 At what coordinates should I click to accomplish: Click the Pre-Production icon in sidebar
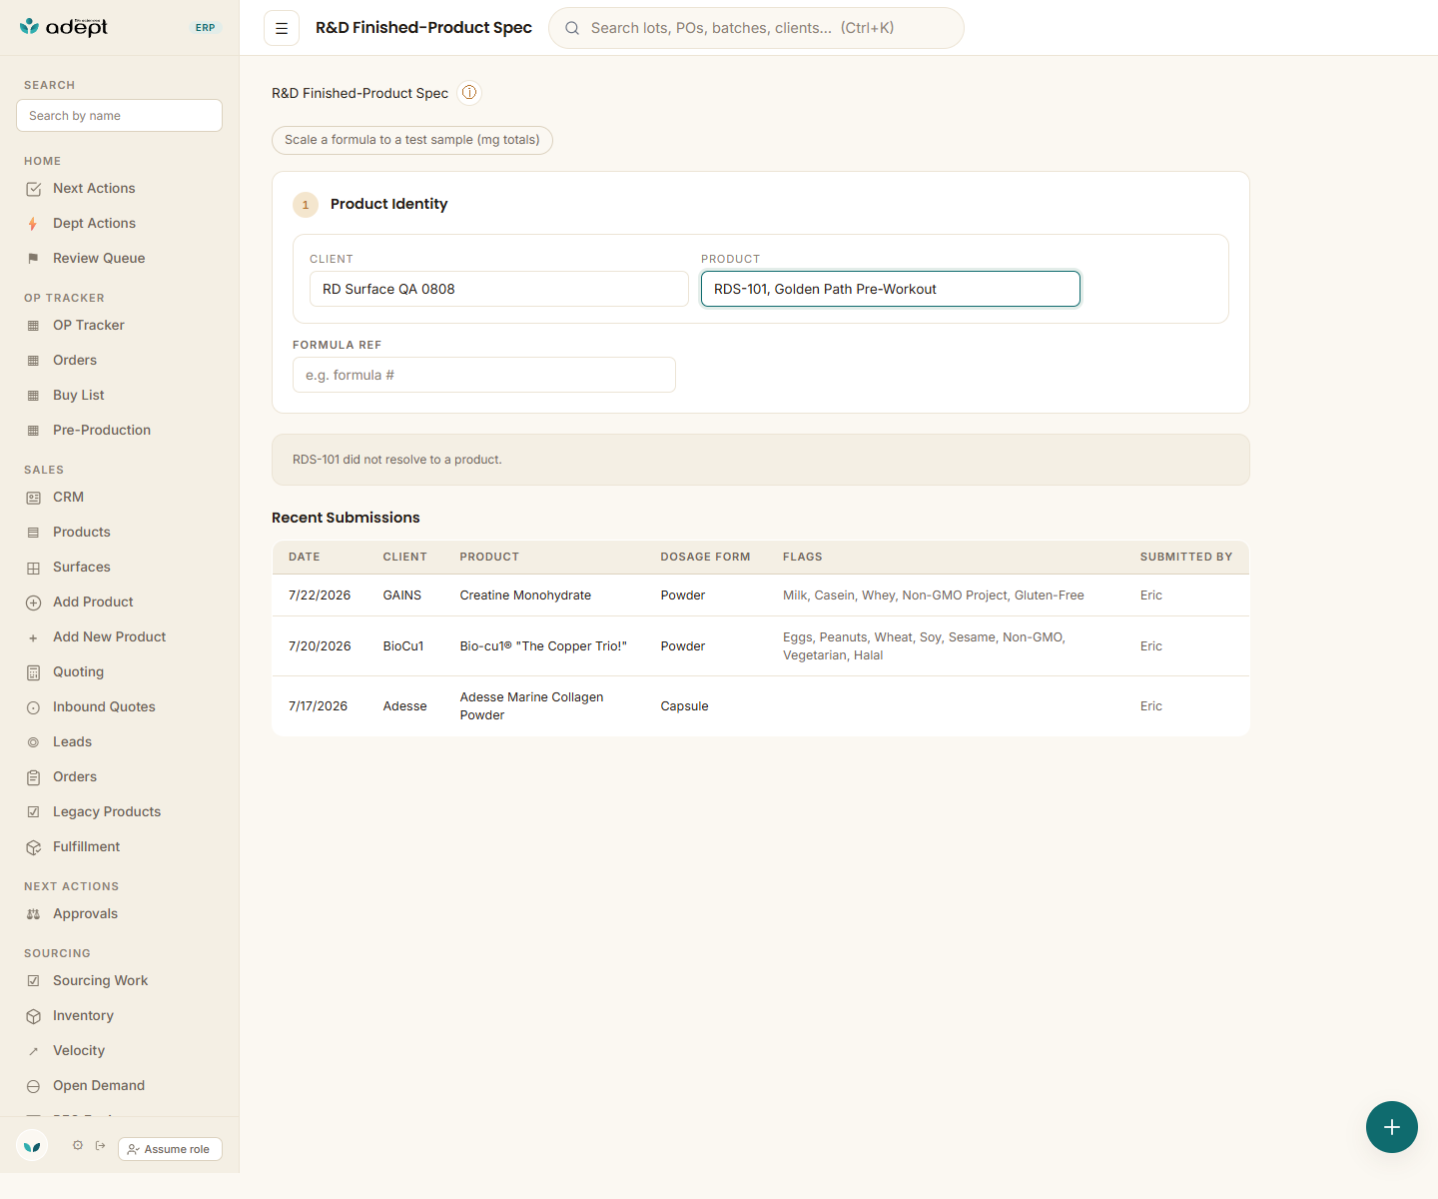[x=33, y=431]
